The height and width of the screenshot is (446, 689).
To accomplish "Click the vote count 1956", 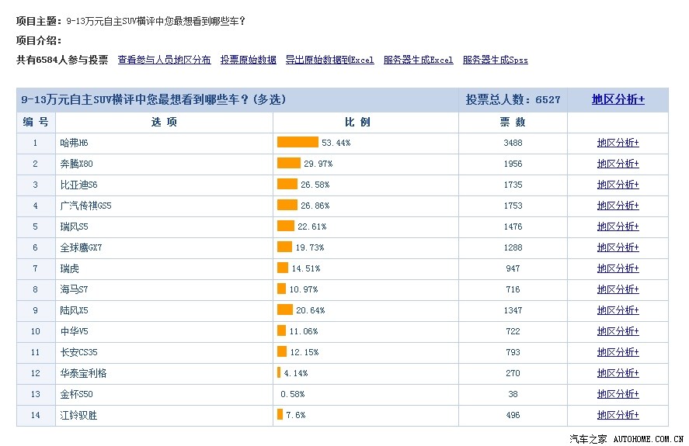I will pyautogui.click(x=513, y=164).
